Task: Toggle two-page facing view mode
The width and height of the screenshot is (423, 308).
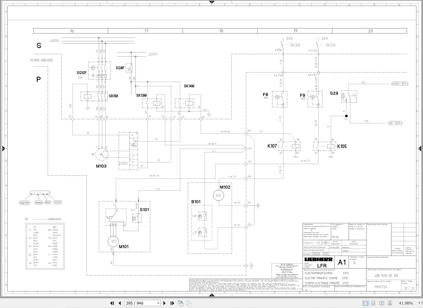Action: coord(382,303)
